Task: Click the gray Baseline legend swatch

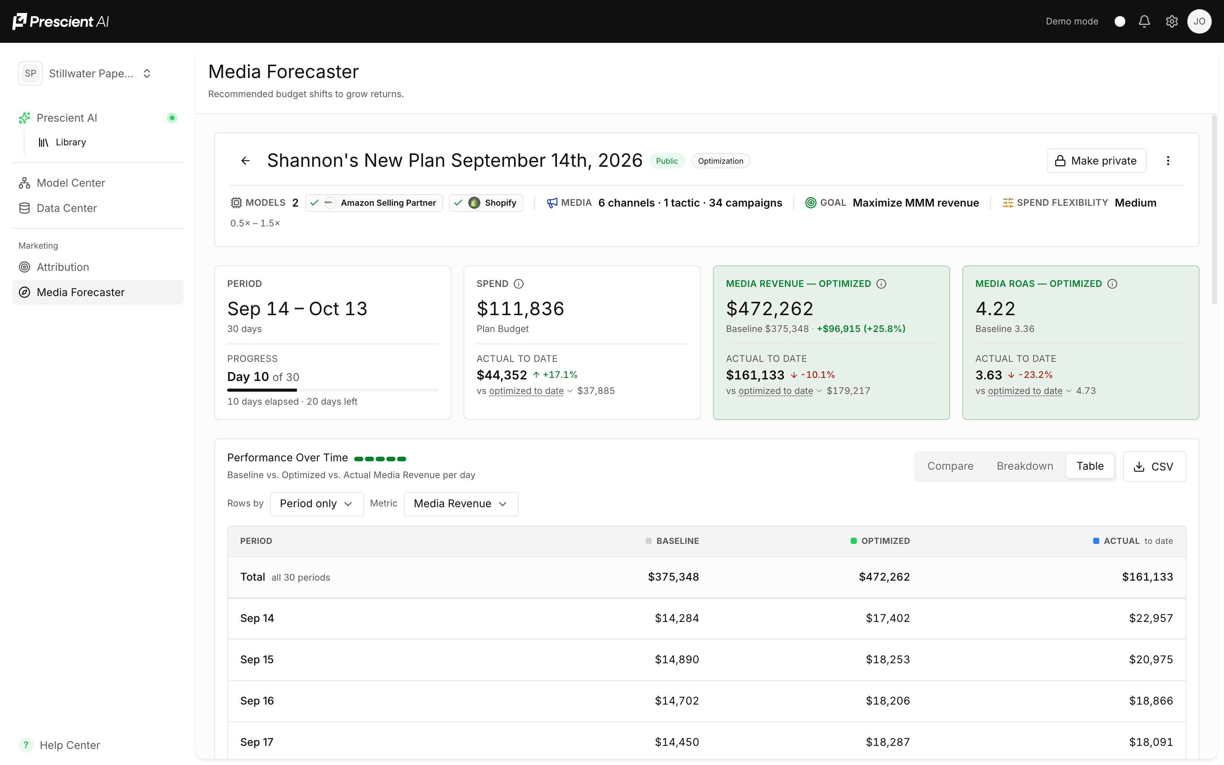Action: [648, 541]
